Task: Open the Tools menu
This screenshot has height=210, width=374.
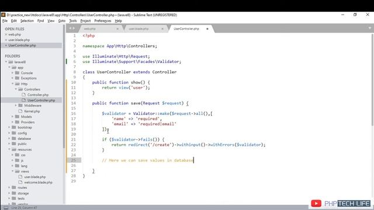Action: click(x=73, y=21)
